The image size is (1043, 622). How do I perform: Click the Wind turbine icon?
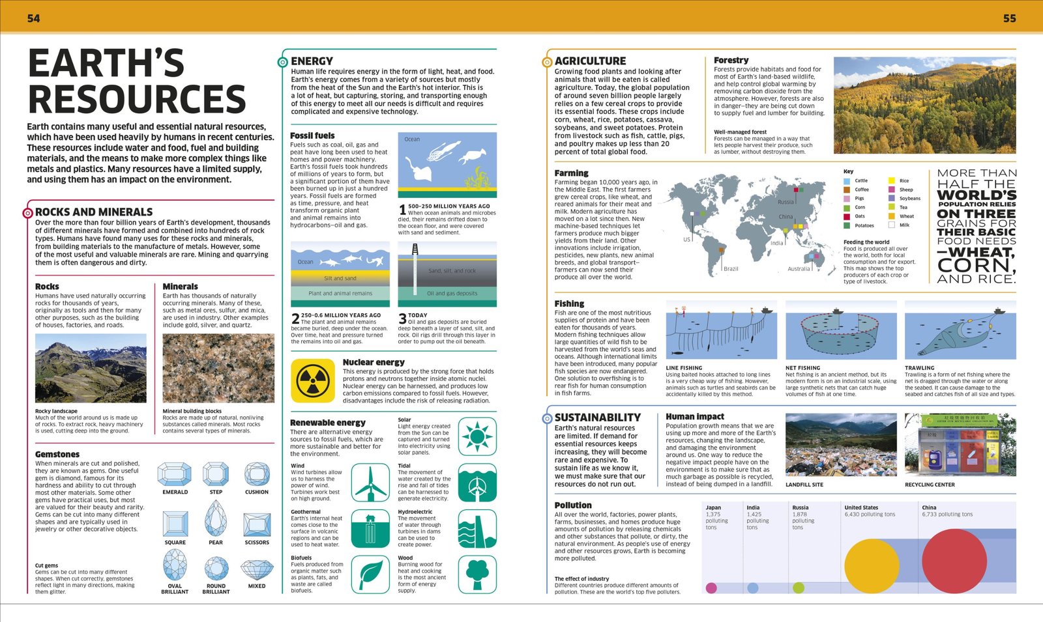point(370,483)
